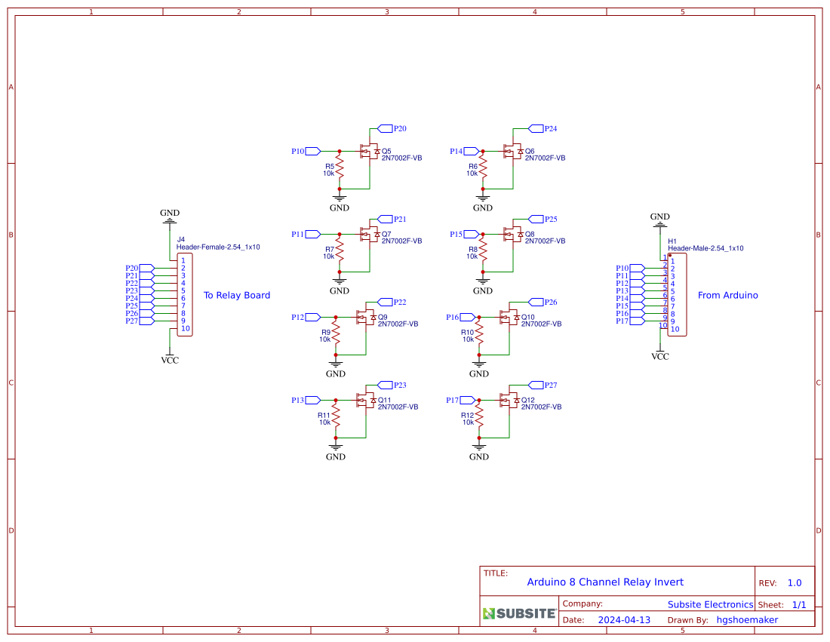Click the Company name Subsite Electronics
Viewport: 830px width, 642px height.
[x=709, y=604]
